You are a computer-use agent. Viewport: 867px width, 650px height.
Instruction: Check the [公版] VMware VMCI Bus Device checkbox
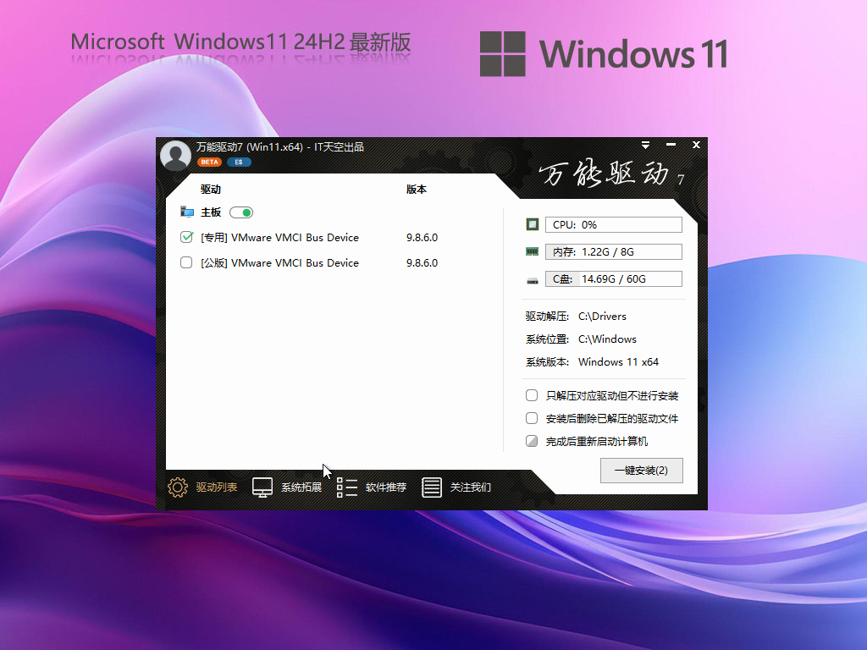pos(186,262)
